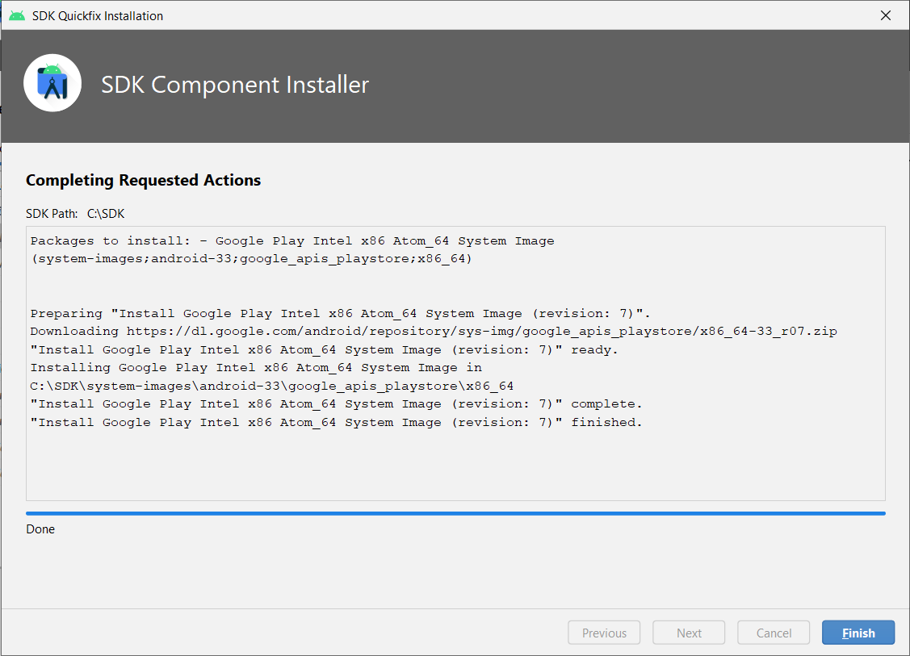Screen dimensions: 910x656
Task: Close the SDK Quickfix Installation dialog
Action: pyautogui.click(x=885, y=15)
